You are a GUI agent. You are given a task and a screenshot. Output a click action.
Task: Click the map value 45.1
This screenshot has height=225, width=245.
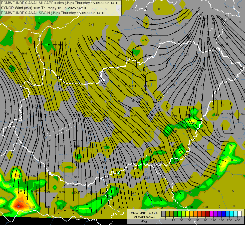[62, 177]
